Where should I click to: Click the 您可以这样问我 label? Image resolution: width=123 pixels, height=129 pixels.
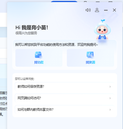coord(25,79)
